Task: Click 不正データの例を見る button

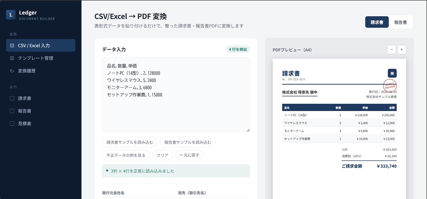Action: 126,155
